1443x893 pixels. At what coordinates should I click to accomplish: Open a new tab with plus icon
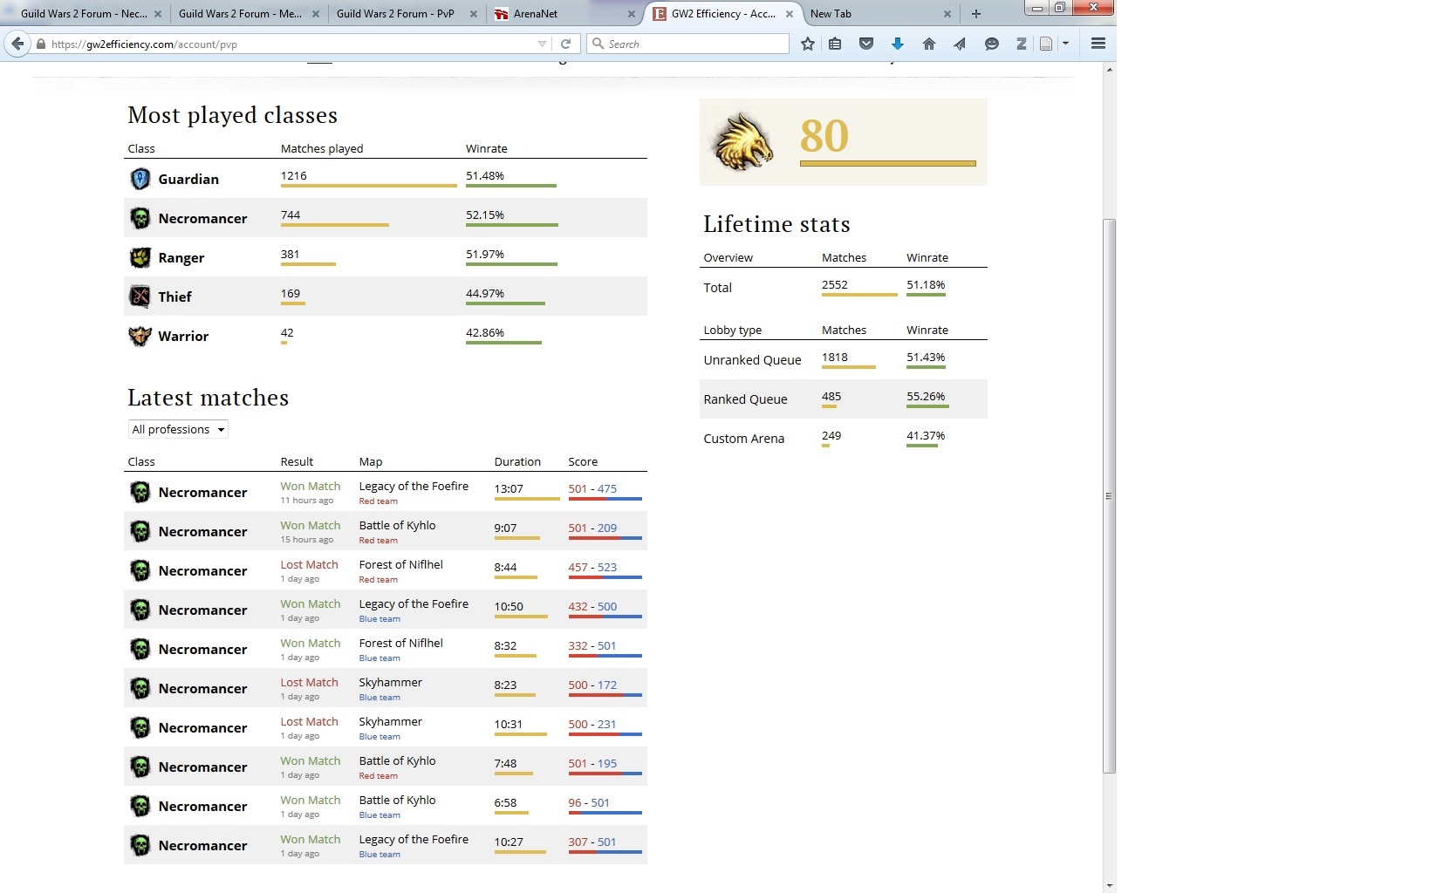[976, 13]
